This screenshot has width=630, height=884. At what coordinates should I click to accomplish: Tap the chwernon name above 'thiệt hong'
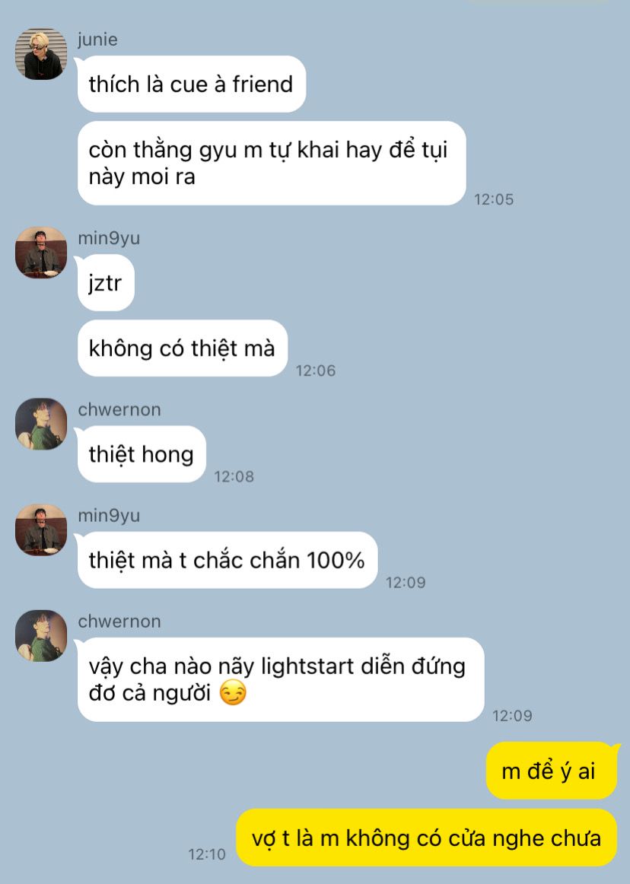(x=119, y=409)
